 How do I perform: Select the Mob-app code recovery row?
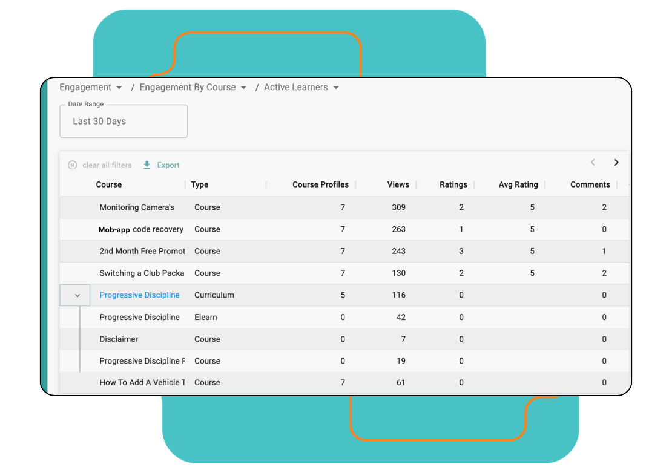141,230
